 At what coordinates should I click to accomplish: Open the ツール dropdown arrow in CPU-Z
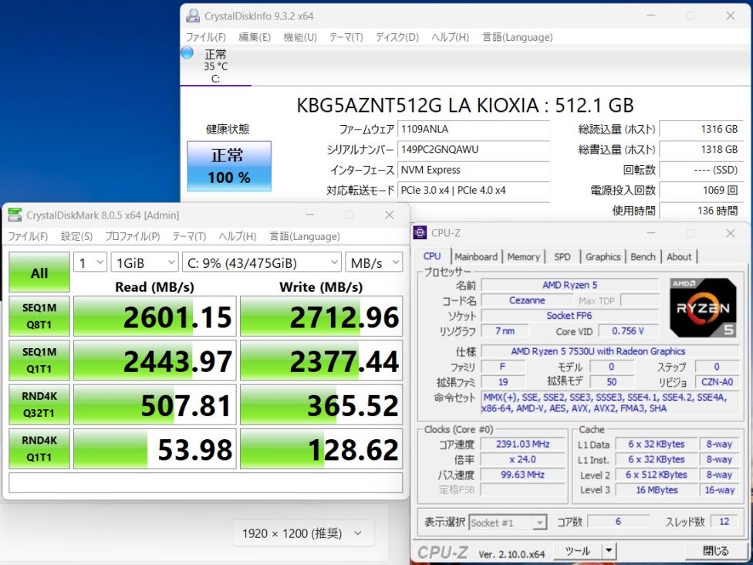(x=609, y=550)
